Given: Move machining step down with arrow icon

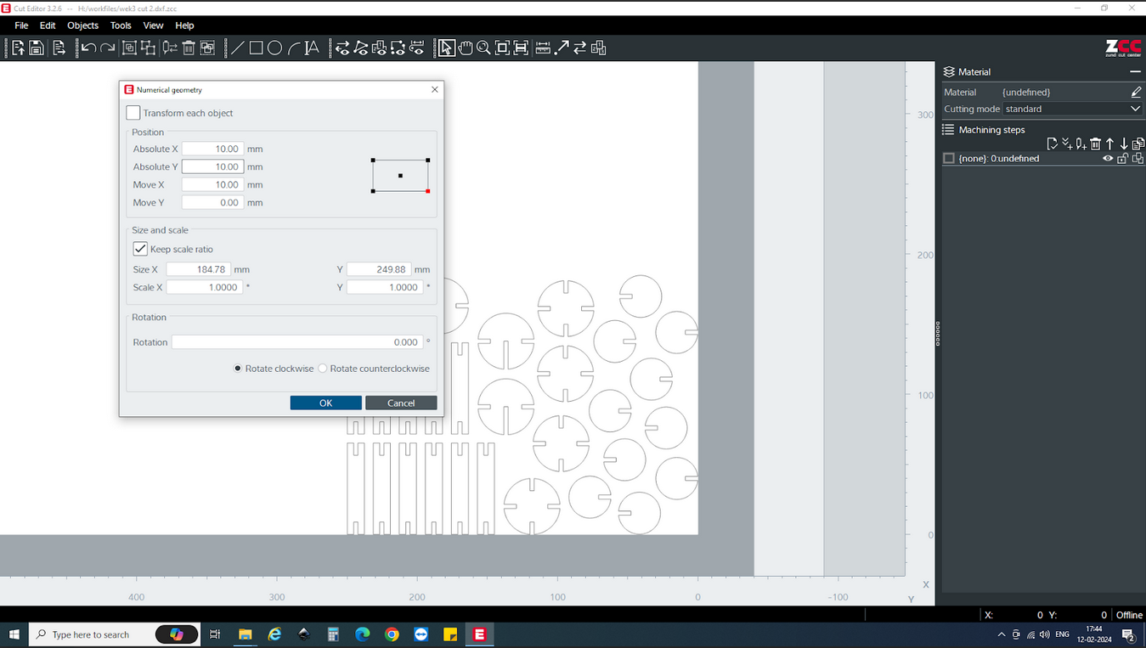Looking at the screenshot, I should point(1124,144).
